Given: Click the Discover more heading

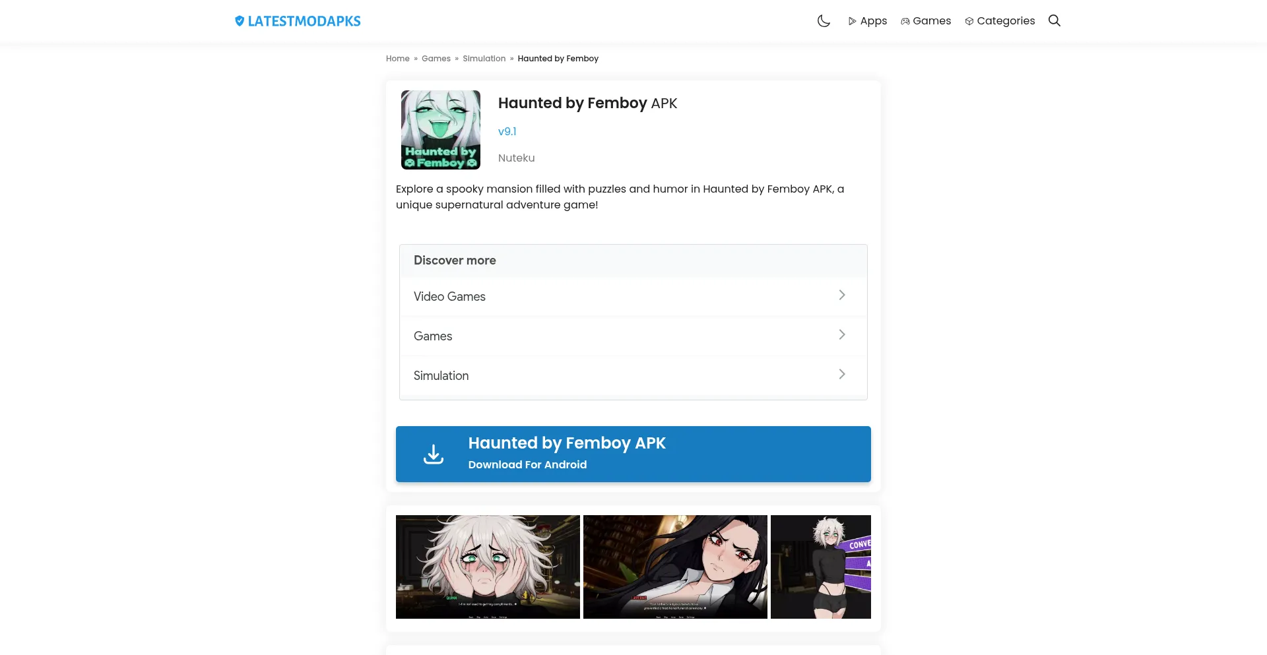Looking at the screenshot, I should (x=455, y=261).
